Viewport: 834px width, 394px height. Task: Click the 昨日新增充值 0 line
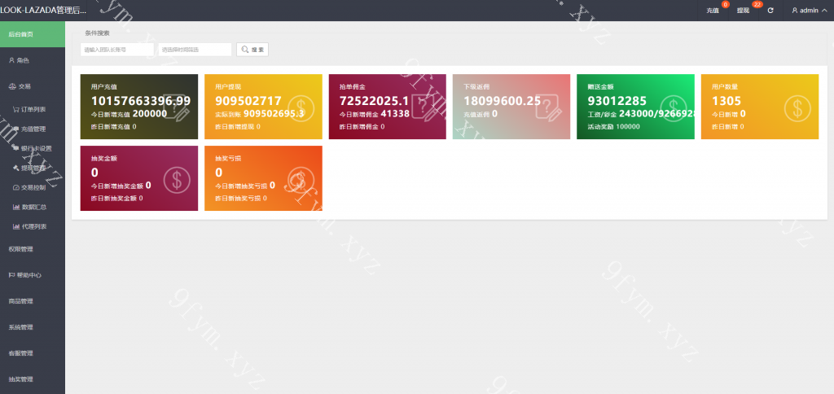click(114, 126)
